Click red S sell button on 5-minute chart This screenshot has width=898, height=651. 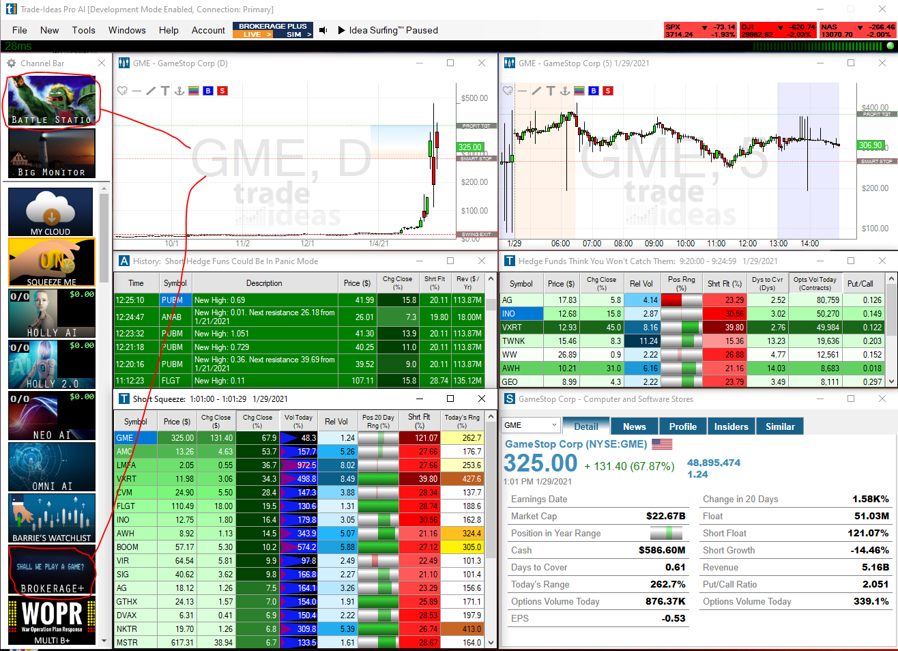608,91
